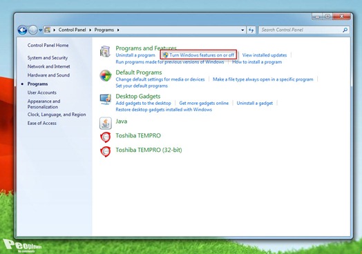This screenshot has height=254, width=362.
Task: Open the Java coffee cup icon
Action: coord(106,123)
